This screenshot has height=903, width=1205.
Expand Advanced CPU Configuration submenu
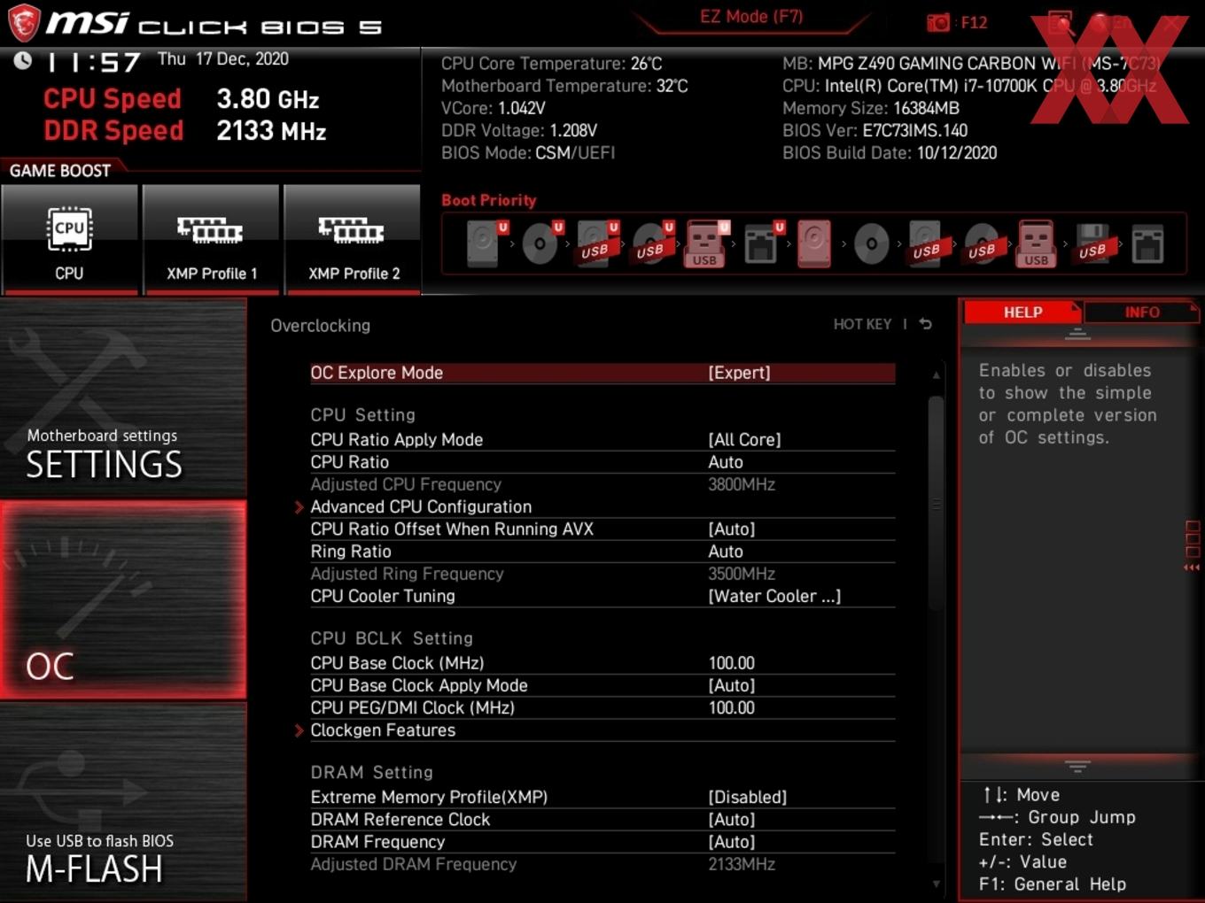[421, 507]
